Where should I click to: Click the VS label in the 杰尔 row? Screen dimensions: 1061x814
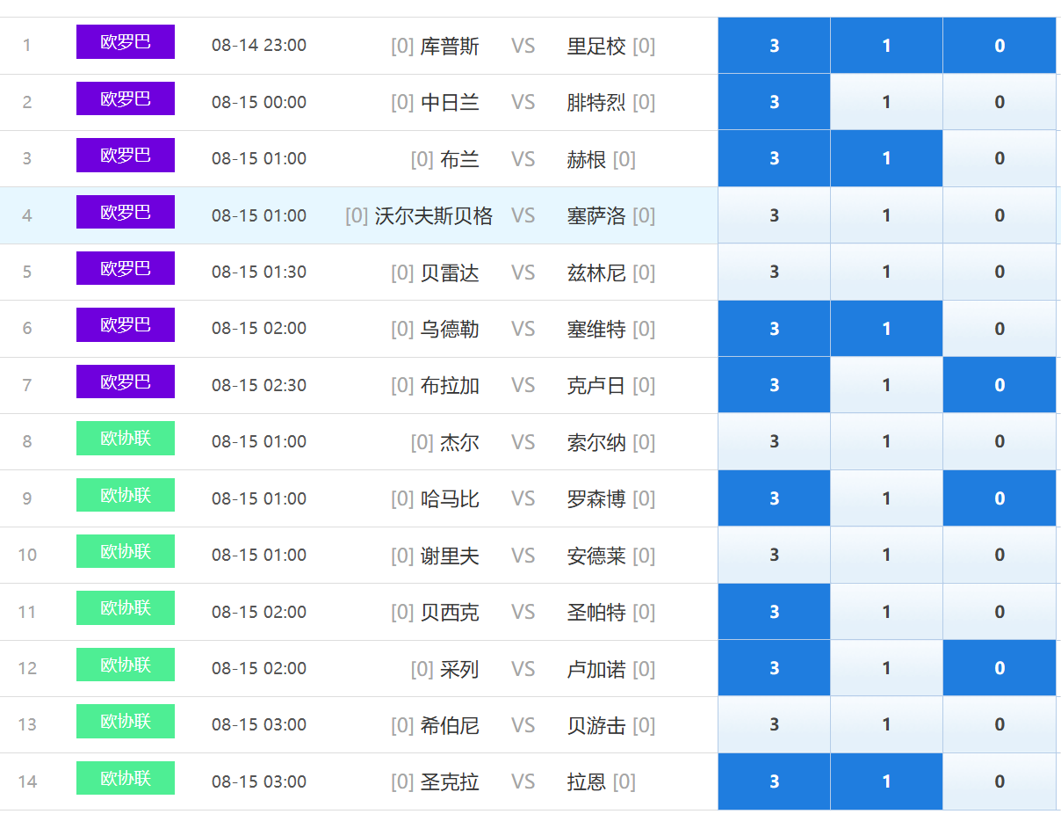pyautogui.click(x=523, y=441)
